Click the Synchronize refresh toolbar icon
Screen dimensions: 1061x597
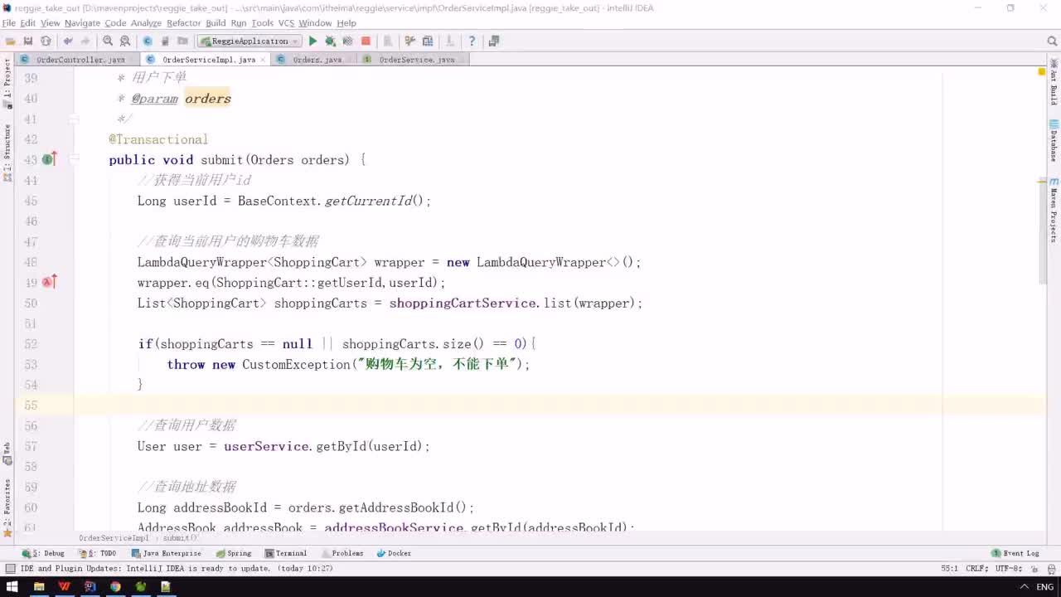click(x=46, y=41)
